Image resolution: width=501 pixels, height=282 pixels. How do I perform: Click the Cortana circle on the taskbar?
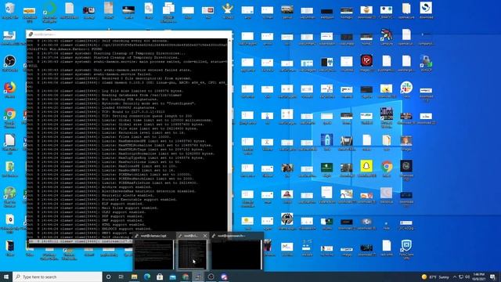108,277
